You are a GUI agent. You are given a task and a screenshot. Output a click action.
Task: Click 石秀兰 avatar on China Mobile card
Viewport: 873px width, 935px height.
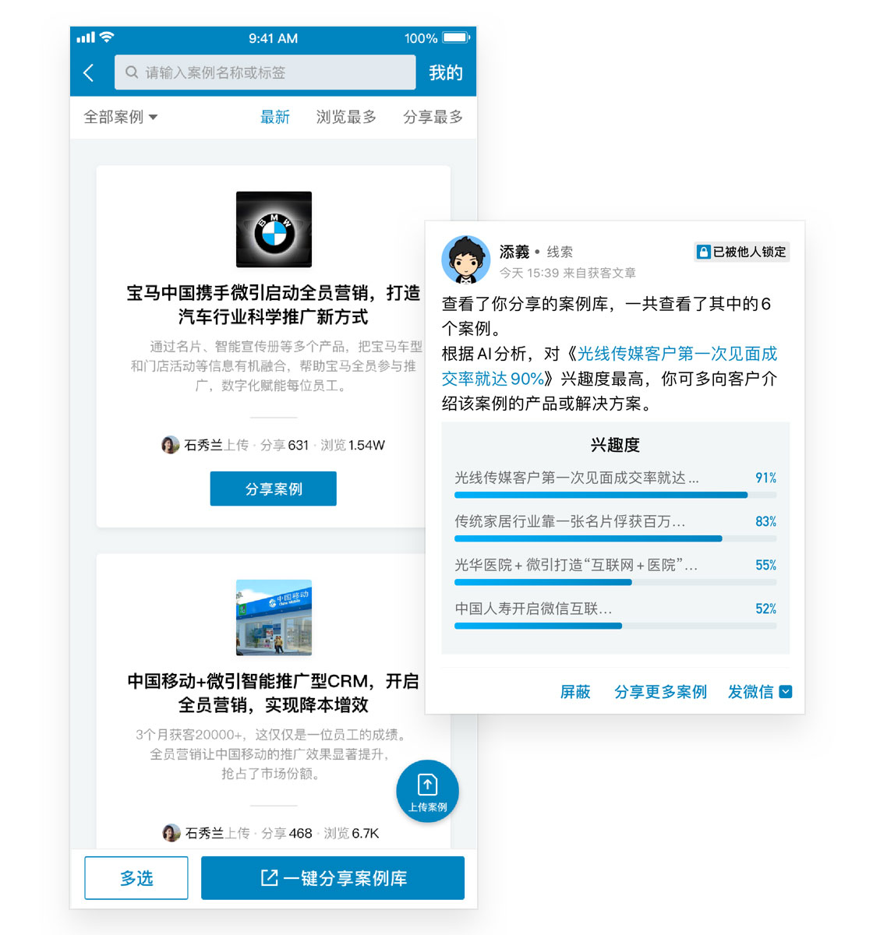click(171, 833)
